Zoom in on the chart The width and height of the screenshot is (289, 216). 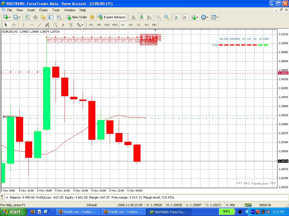pyautogui.click(x=158, y=17)
